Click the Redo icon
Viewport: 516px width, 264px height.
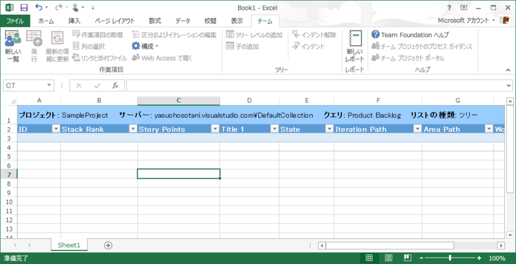tap(59, 7)
